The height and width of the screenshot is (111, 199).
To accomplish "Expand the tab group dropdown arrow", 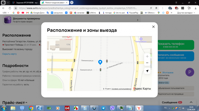I will point(8,3).
